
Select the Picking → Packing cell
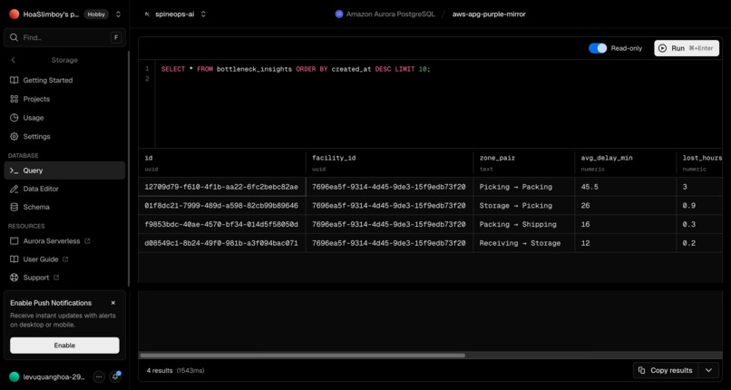(524, 187)
